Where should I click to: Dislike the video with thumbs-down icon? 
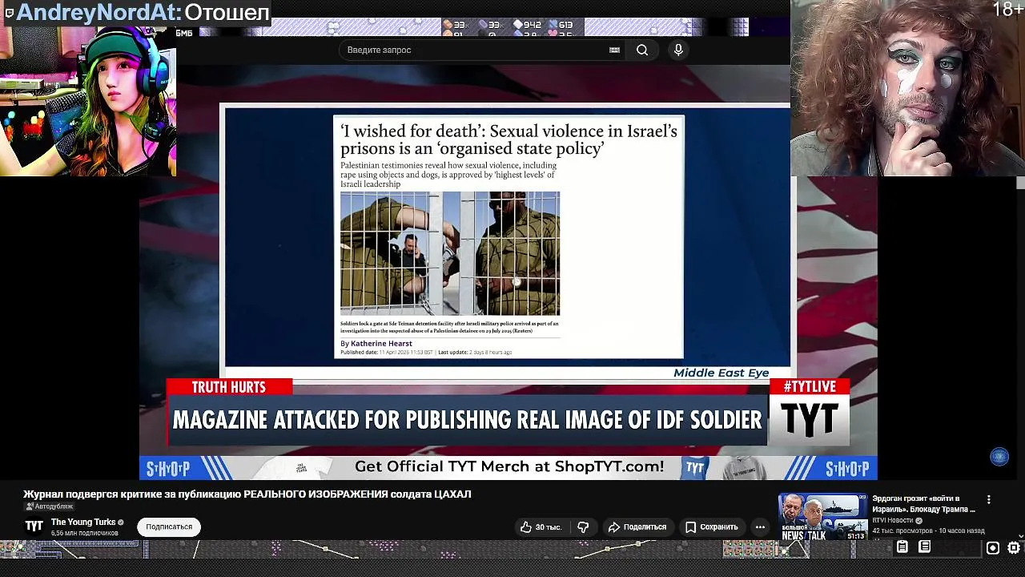pos(583,527)
